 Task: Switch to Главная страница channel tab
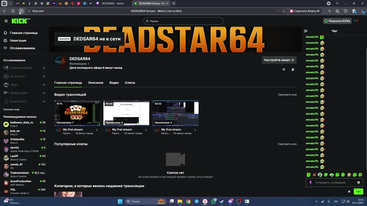(x=68, y=83)
